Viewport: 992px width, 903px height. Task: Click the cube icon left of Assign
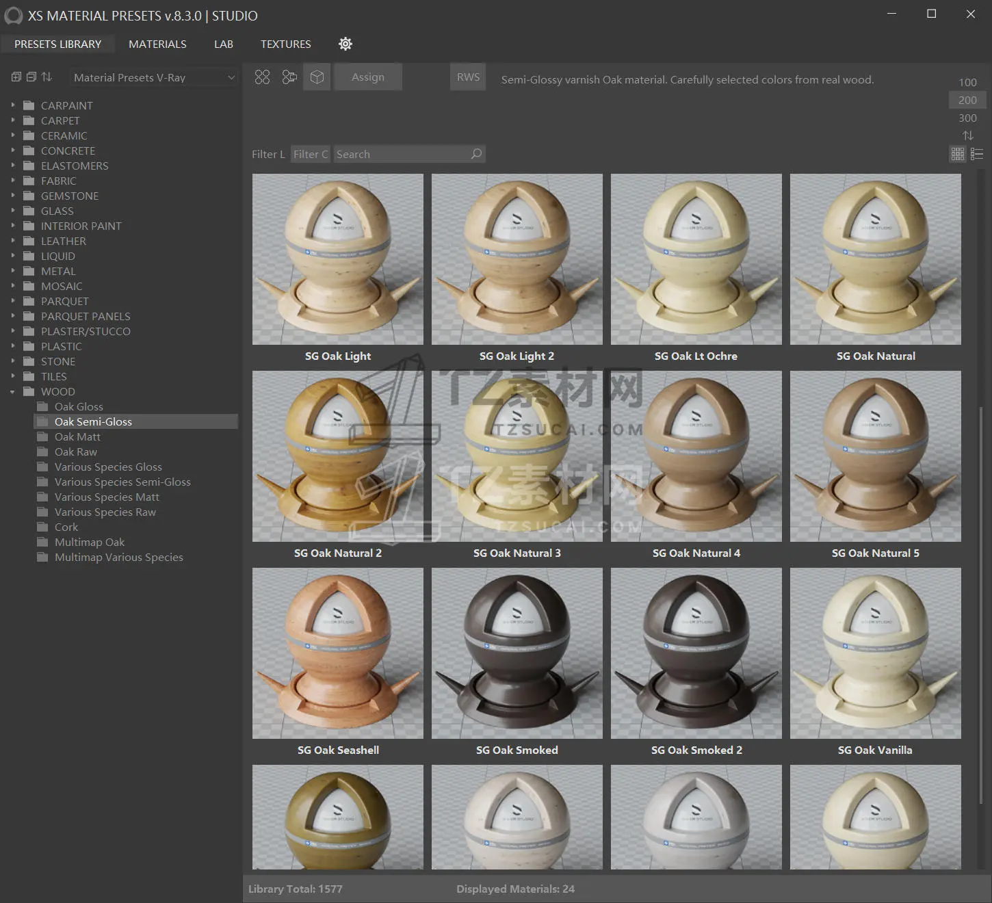point(317,77)
